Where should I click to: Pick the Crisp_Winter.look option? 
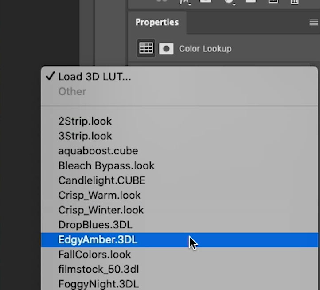[x=101, y=210]
